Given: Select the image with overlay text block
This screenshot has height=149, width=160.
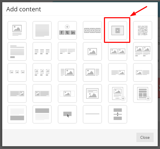Looking at the screenshot, I should tap(92, 93).
